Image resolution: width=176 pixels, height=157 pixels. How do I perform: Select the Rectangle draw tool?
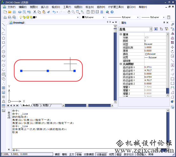click(x=4, y=43)
